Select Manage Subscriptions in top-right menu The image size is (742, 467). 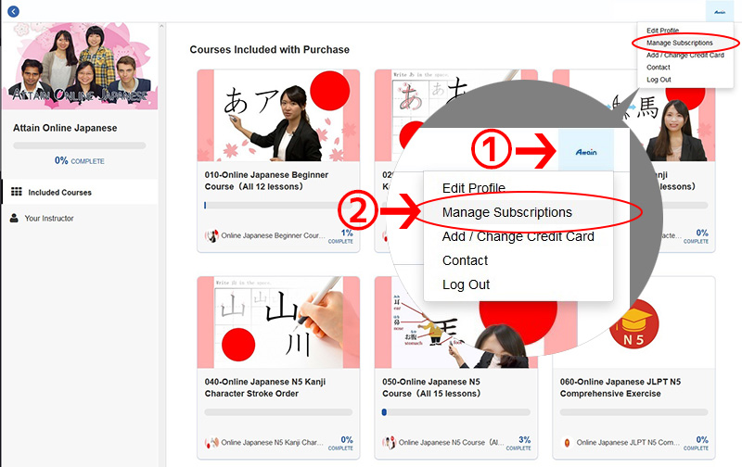tap(679, 43)
